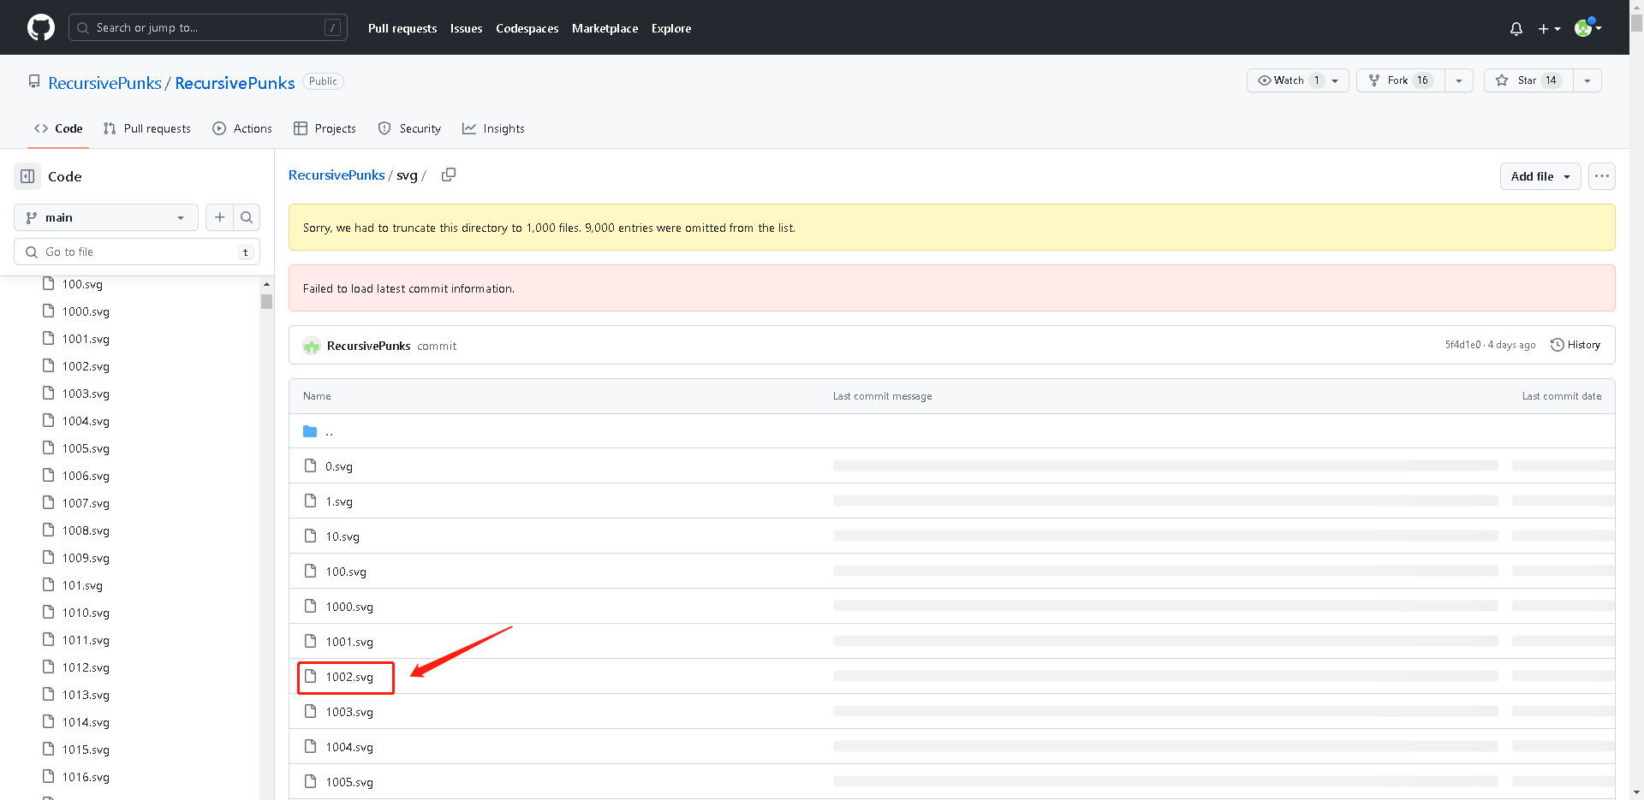Expand the main branch selector
This screenshot has width=1644, height=800.
[106, 217]
